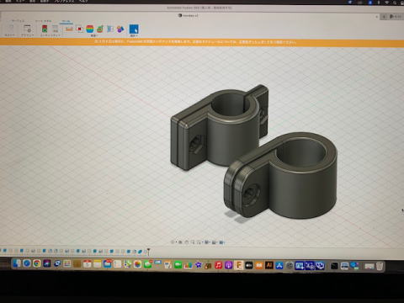Open the Viewports dropdown in the navigation bar
The image size is (404, 303).
(x=221, y=242)
